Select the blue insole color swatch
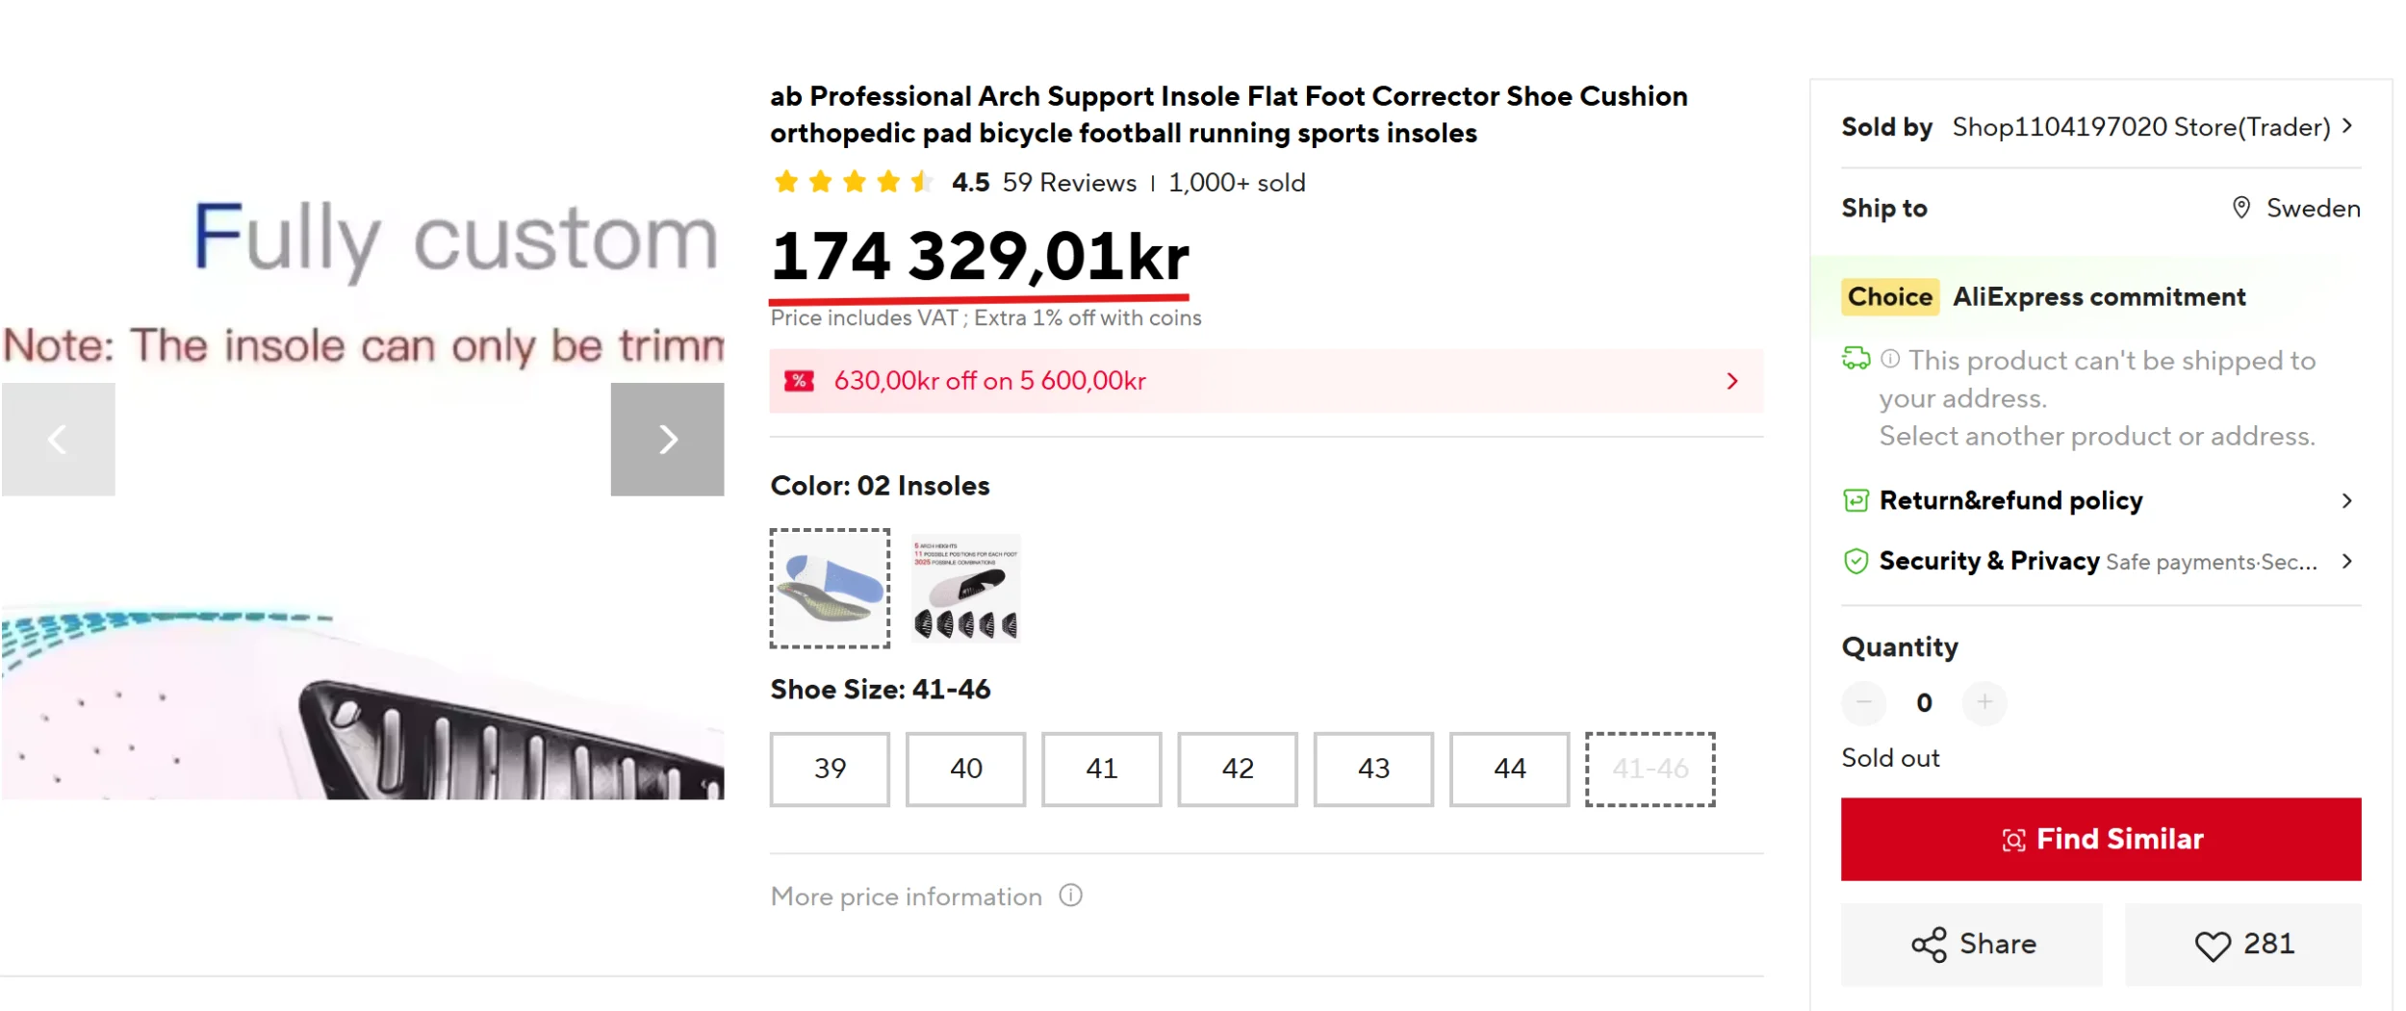Viewport: 2406px width, 1011px height. 830,588
